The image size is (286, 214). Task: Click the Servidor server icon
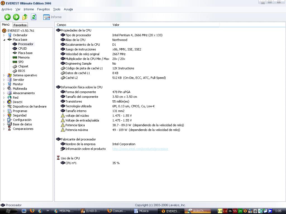(9, 80)
